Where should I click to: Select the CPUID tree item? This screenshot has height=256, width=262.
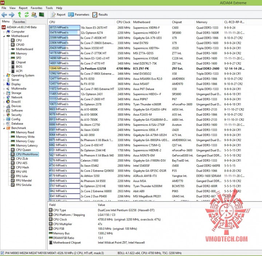click(x=18, y=45)
